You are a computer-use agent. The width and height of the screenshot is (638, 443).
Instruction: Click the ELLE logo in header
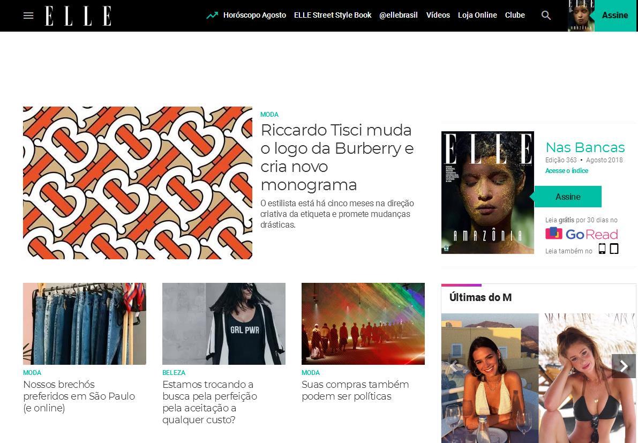click(x=78, y=16)
